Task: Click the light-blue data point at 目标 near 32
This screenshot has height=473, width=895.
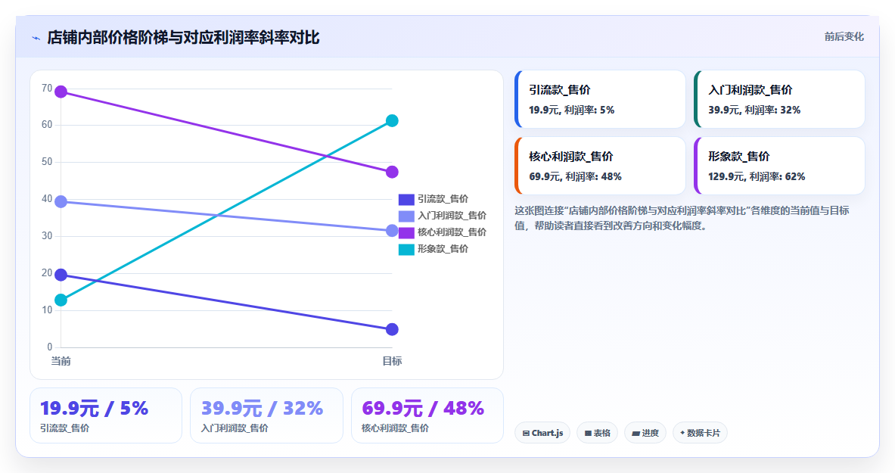Action: 392,231
